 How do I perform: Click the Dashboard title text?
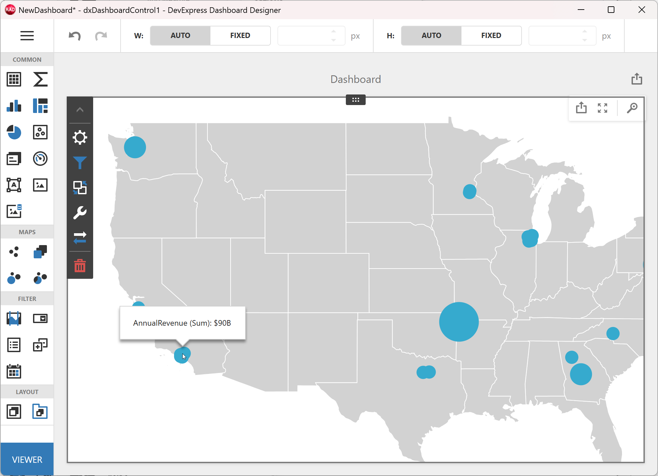(x=356, y=79)
